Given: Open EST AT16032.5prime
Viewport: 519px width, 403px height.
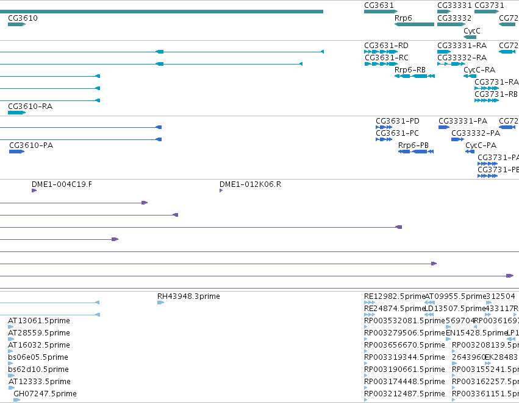Looking at the screenshot, I should (10, 351).
